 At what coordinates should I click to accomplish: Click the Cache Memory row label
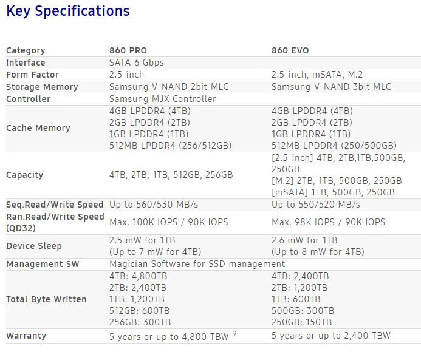pyautogui.click(x=38, y=128)
